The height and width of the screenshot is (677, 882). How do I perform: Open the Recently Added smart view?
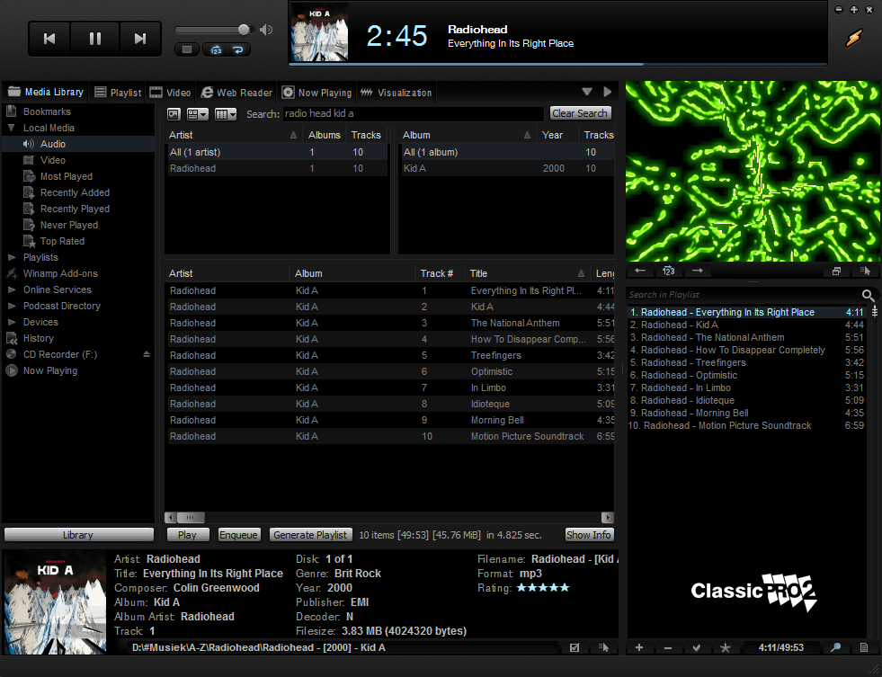coord(75,192)
